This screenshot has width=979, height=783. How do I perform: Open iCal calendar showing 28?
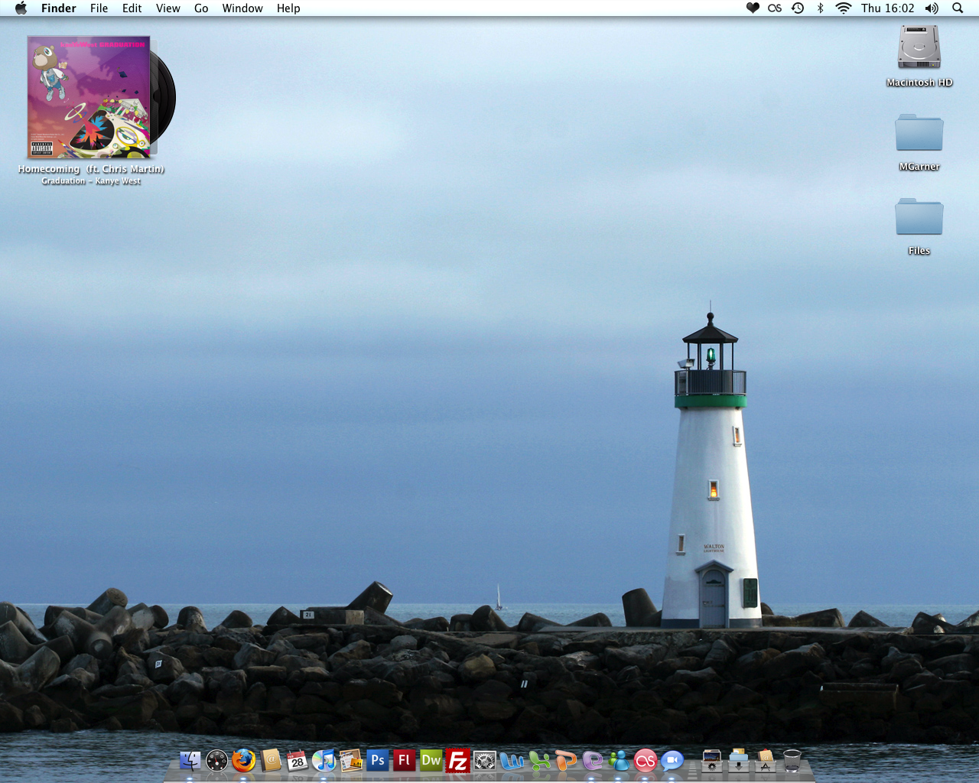point(298,761)
